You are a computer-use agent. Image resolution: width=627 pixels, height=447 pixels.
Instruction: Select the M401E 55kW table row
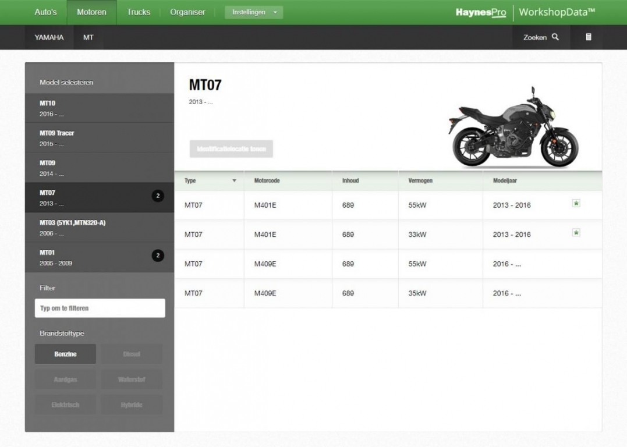388,205
